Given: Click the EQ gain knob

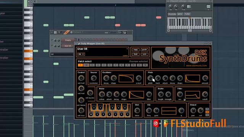Looking at the screenshot, I should [156, 110].
